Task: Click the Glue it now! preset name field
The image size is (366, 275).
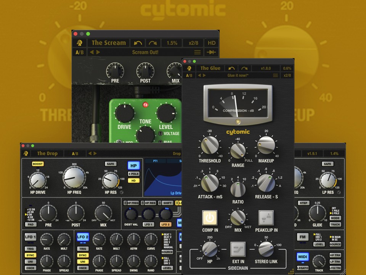Action: point(237,75)
